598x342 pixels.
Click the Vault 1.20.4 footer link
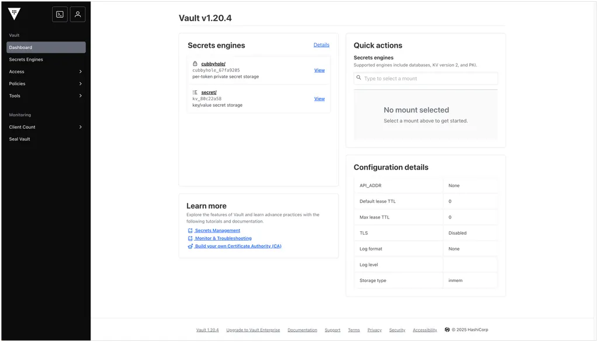tap(207, 330)
